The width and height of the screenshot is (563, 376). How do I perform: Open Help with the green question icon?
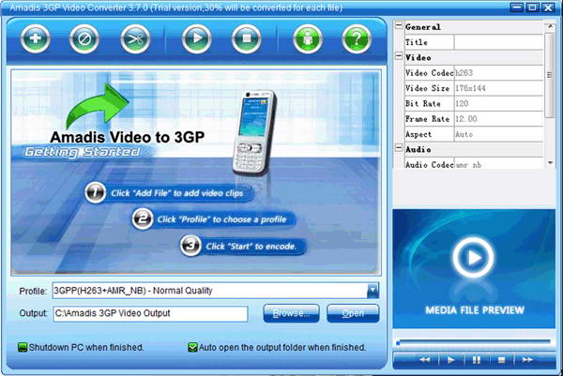tap(357, 38)
